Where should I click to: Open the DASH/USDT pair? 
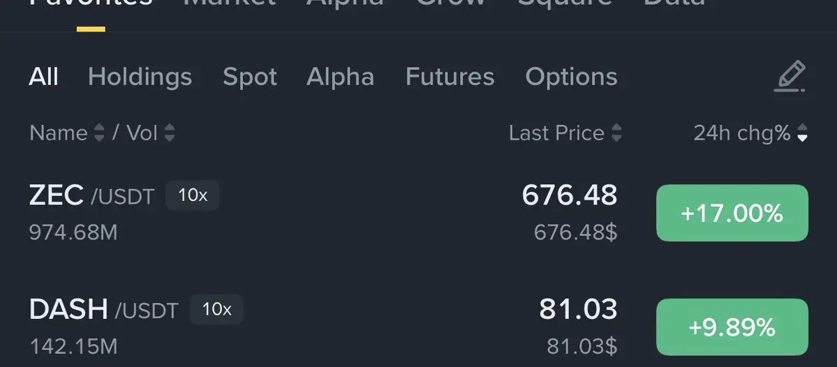pyautogui.click(x=103, y=310)
